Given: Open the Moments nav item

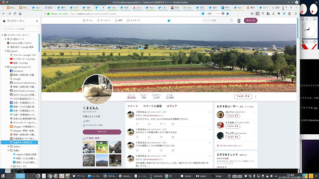Looking at the screenshot, I should [104, 20].
